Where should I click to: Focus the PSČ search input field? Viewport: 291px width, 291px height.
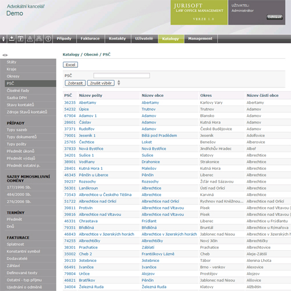click(x=122, y=75)
